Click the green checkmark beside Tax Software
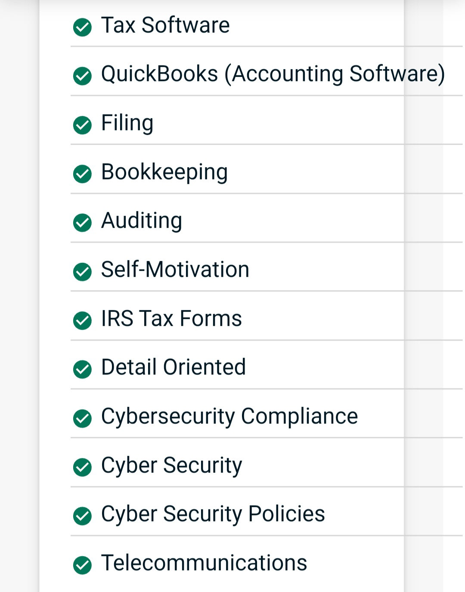Viewport: 465px width, 592px height. pos(82,28)
